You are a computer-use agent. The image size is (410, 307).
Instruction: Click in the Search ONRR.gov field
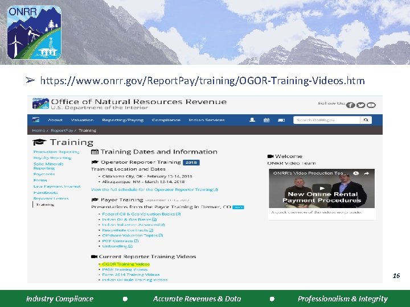pyautogui.click(x=327, y=120)
